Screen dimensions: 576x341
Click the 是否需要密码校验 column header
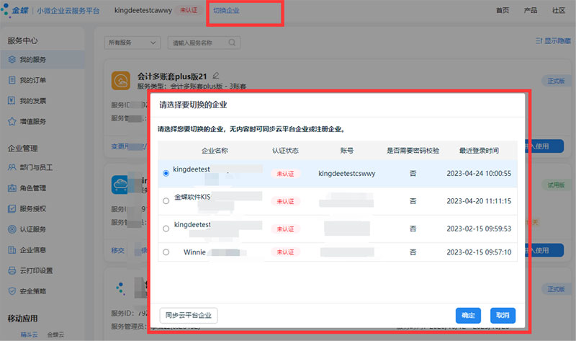tap(413, 150)
